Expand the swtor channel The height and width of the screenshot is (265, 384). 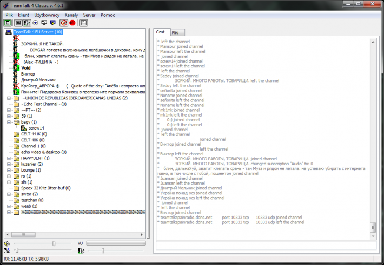(9, 194)
